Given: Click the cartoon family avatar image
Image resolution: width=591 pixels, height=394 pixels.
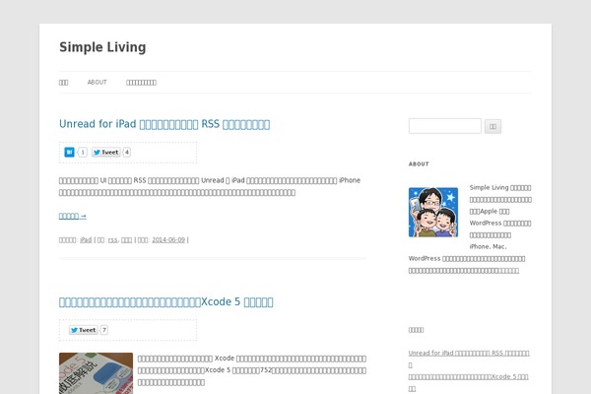Looking at the screenshot, I should [x=433, y=213].
